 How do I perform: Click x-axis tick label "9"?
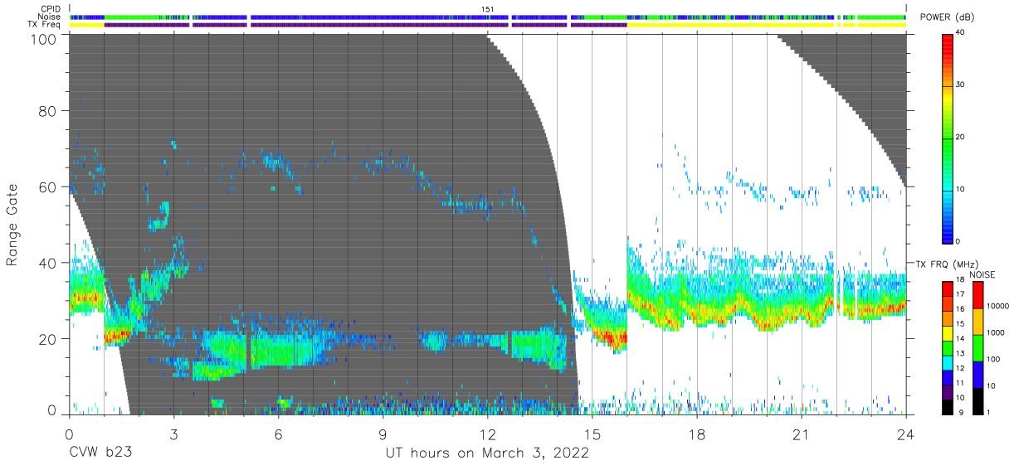(383, 434)
